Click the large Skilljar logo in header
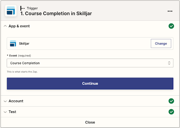Image resolution: width=180 pixels, height=128 pixels. point(11,11)
